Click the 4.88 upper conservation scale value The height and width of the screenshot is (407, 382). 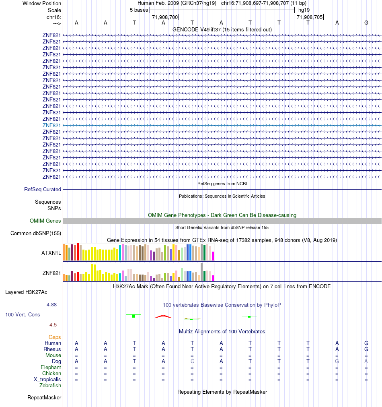51,305
